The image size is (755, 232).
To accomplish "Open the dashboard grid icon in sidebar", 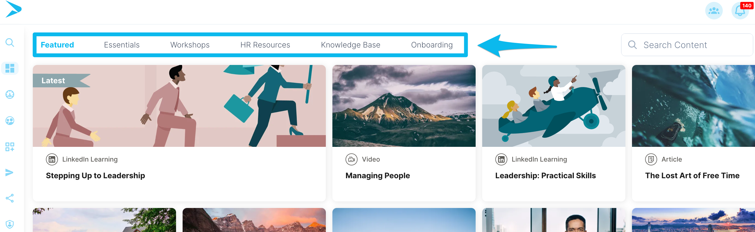I will point(10,68).
